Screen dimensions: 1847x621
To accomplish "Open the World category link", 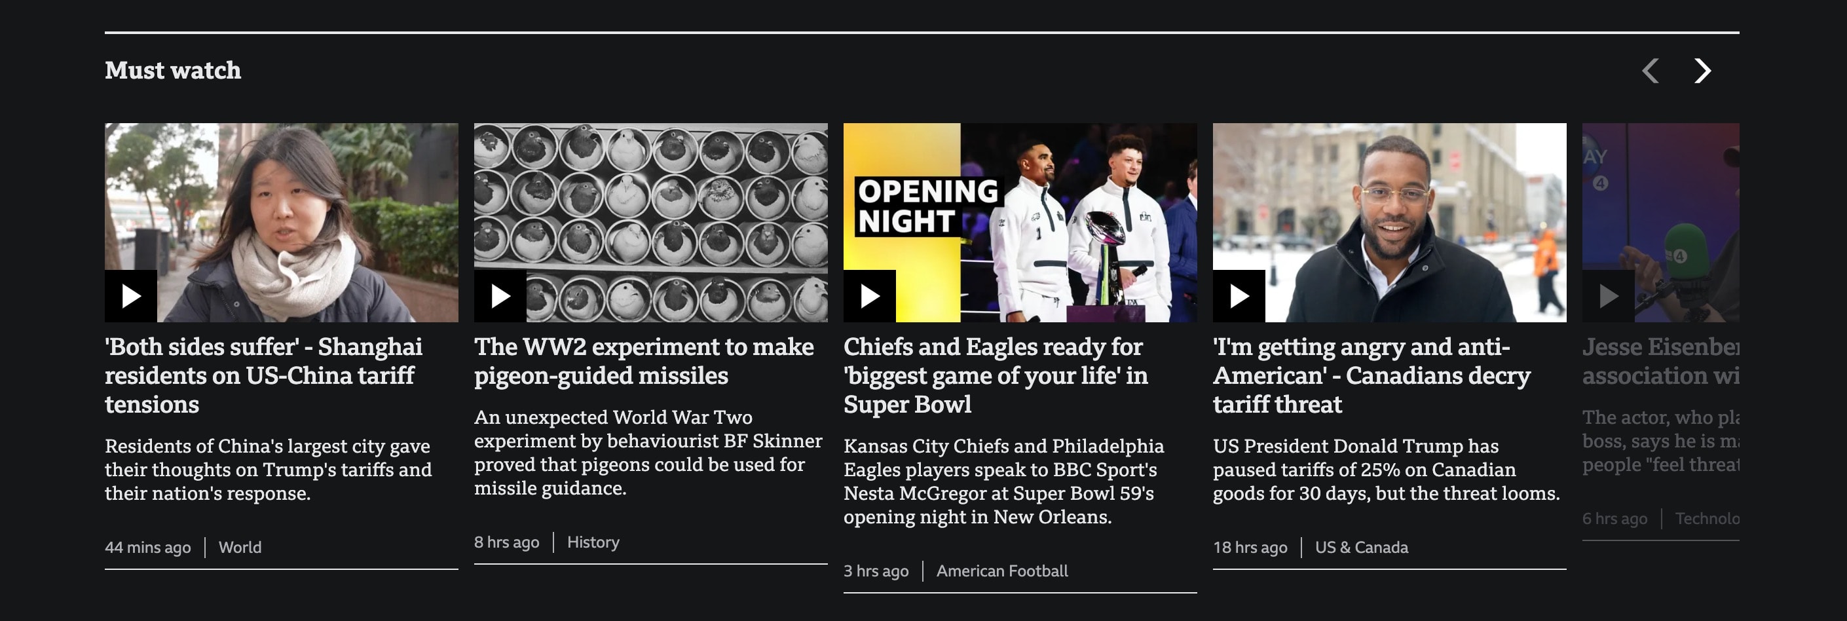I will pos(240,547).
